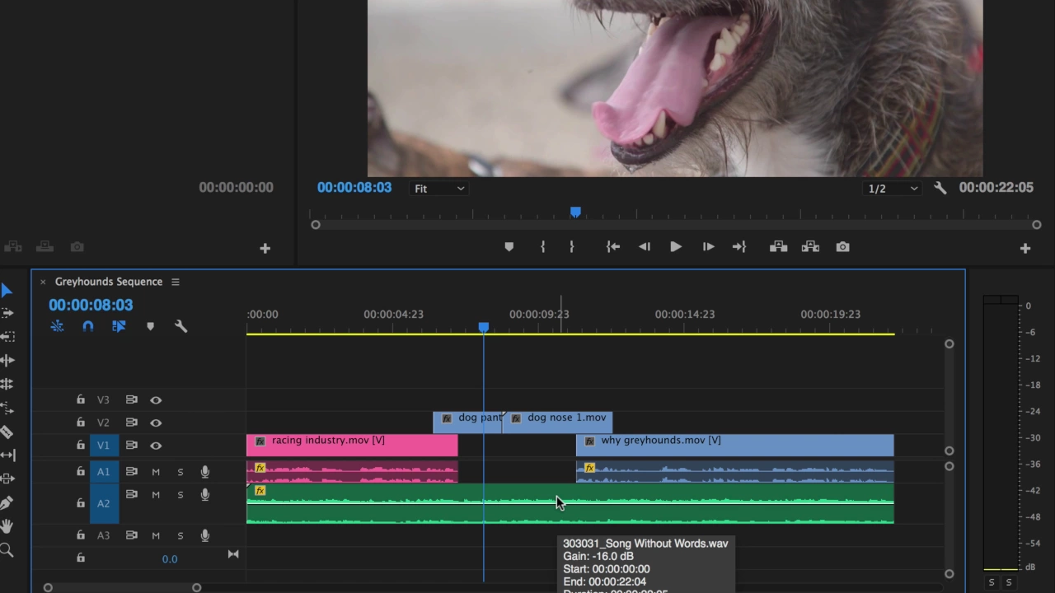Toggle Snap magnet in the timeline
The image size is (1055, 593).
tap(88, 327)
